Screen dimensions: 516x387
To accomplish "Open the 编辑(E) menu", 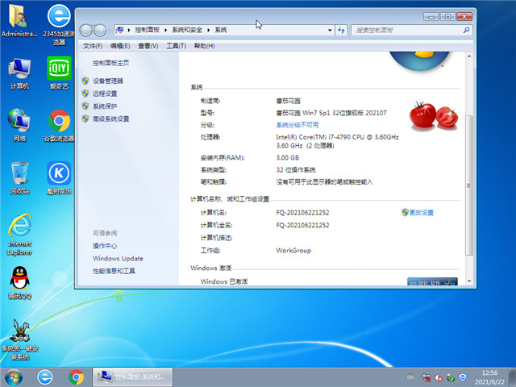I will tap(120, 46).
